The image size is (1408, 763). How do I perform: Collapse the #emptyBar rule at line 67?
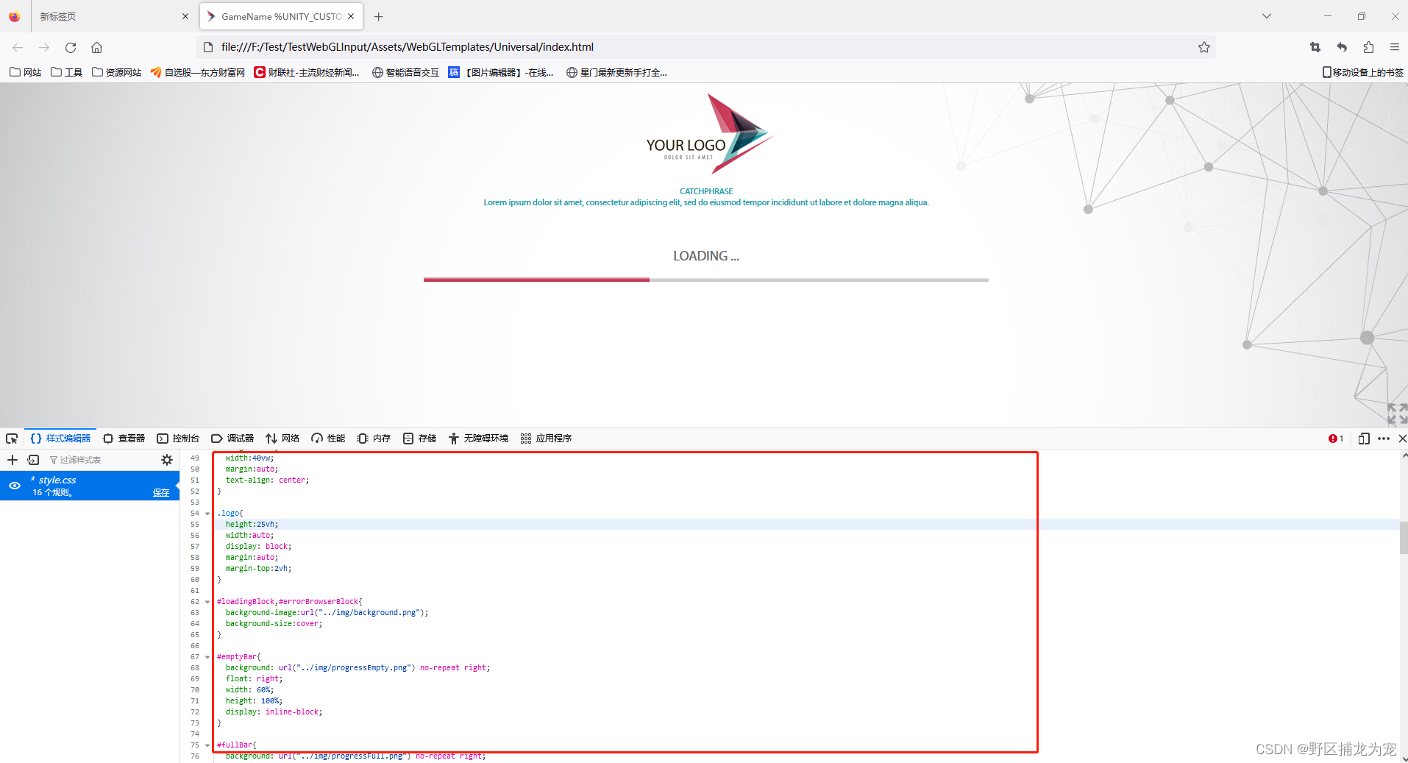(207, 656)
